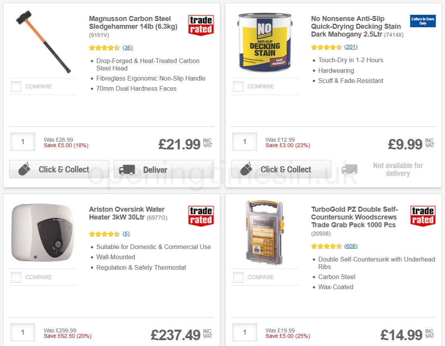
Task: Tick the Compare checkbox for the Ariston water heater
Action: (16, 277)
